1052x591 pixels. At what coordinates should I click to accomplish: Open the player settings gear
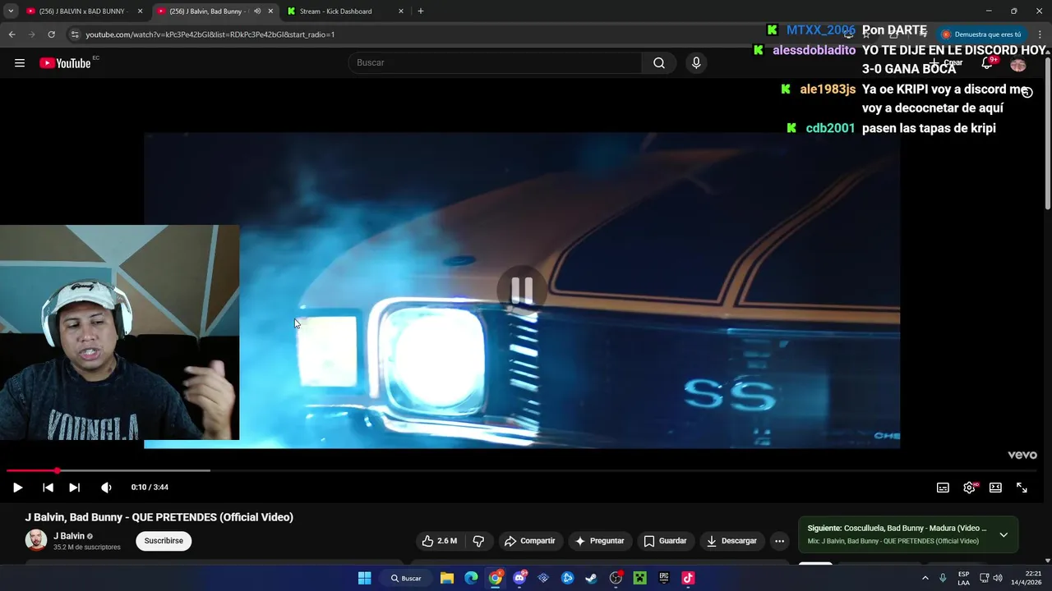pos(969,488)
